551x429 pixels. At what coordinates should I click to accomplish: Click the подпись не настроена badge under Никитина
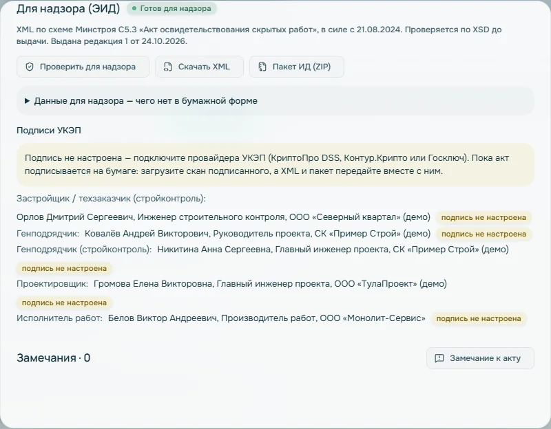coord(64,268)
